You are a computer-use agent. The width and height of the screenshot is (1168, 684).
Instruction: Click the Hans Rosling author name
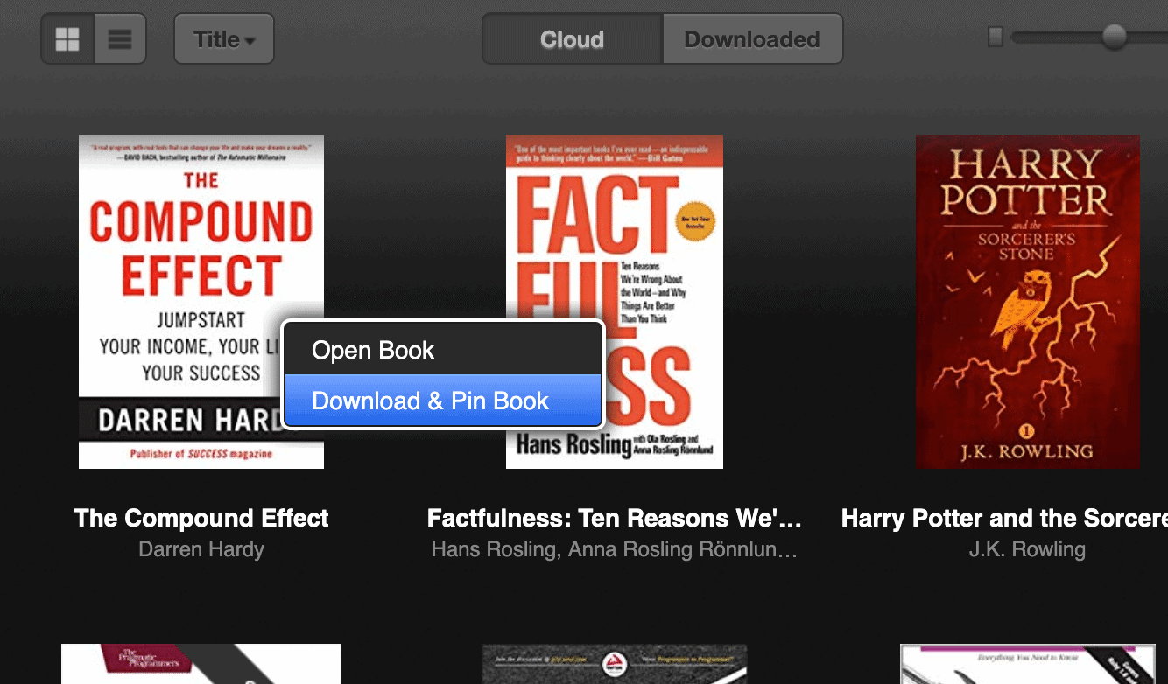(614, 549)
